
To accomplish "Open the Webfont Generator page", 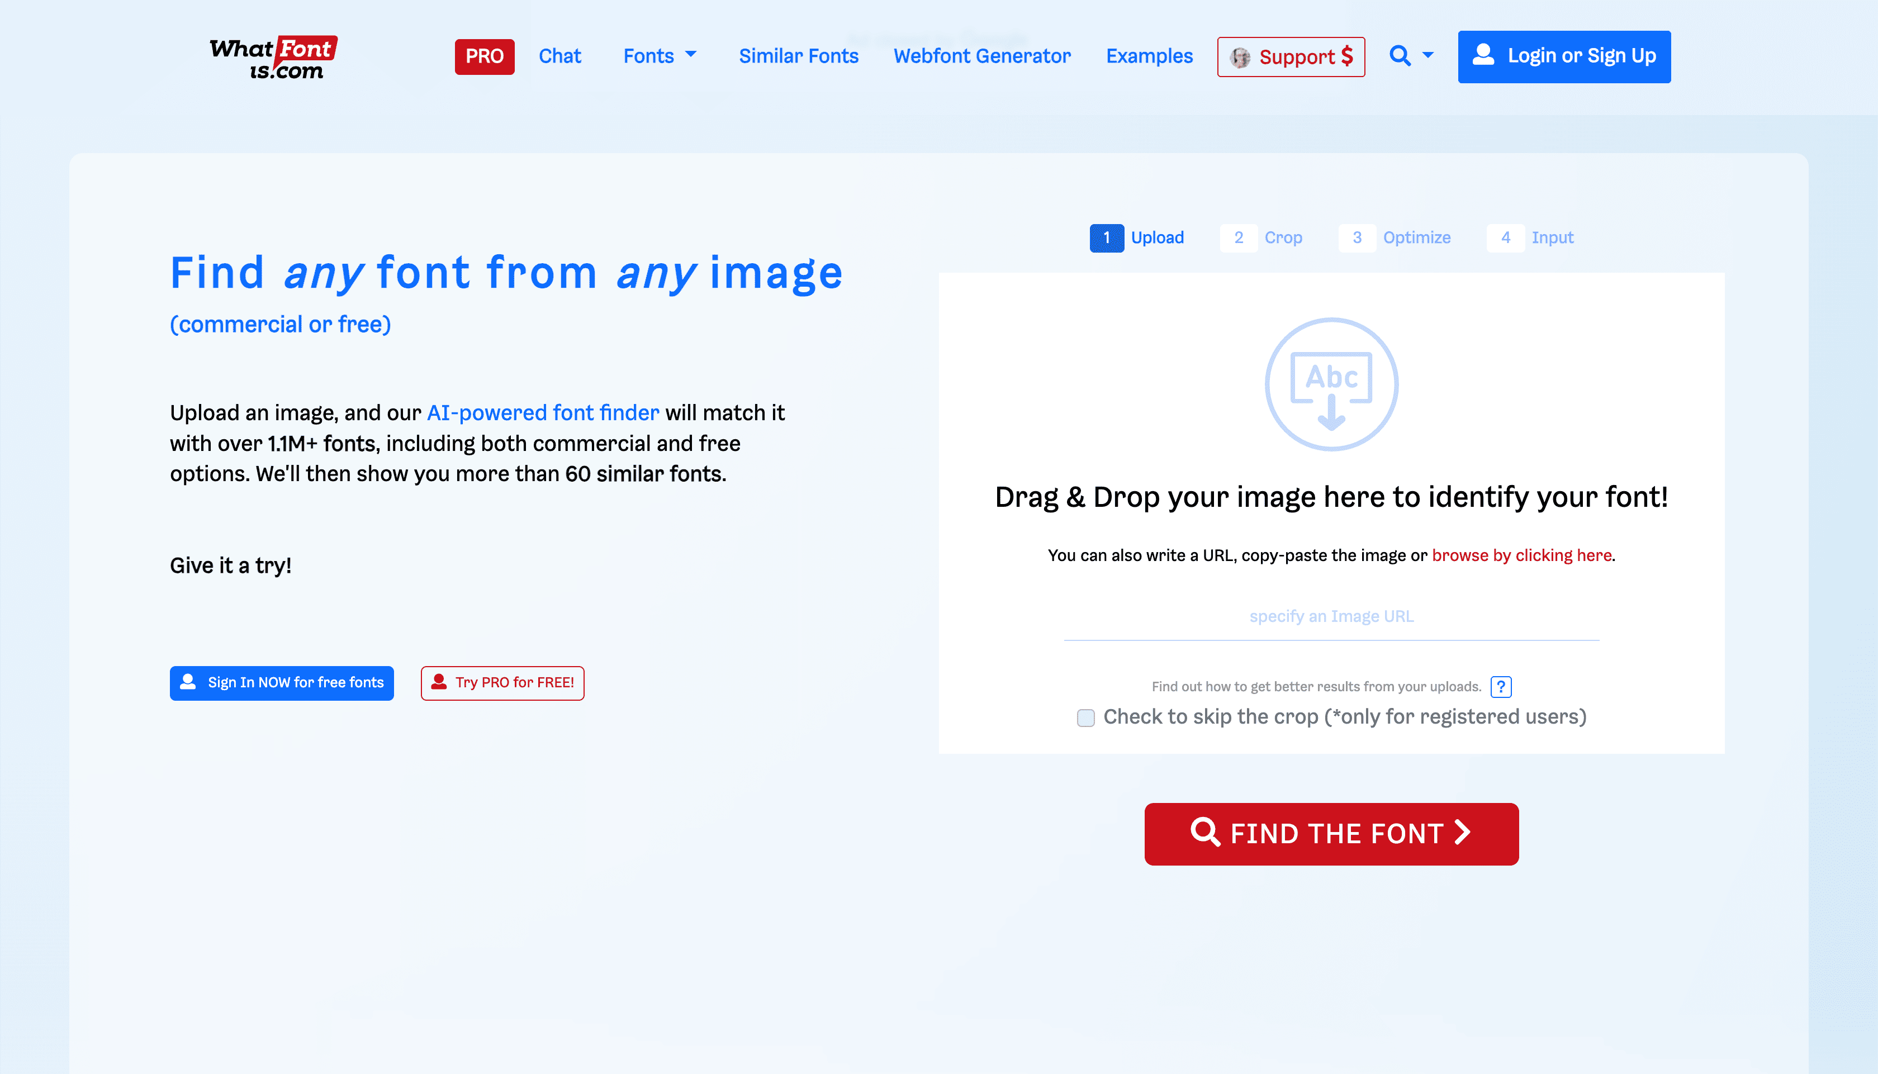I will click(982, 55).
